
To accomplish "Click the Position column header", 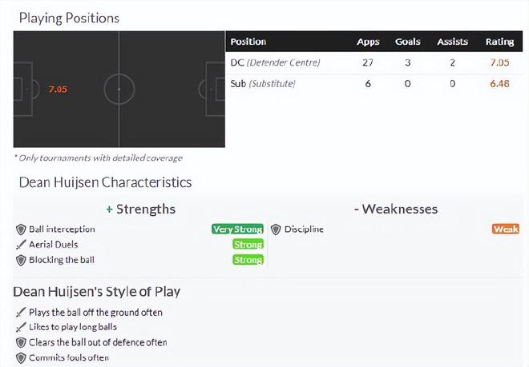I will tap(248, 42).
